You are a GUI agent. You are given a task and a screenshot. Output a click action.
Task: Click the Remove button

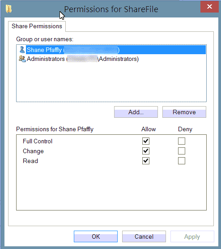coord(184,112)
